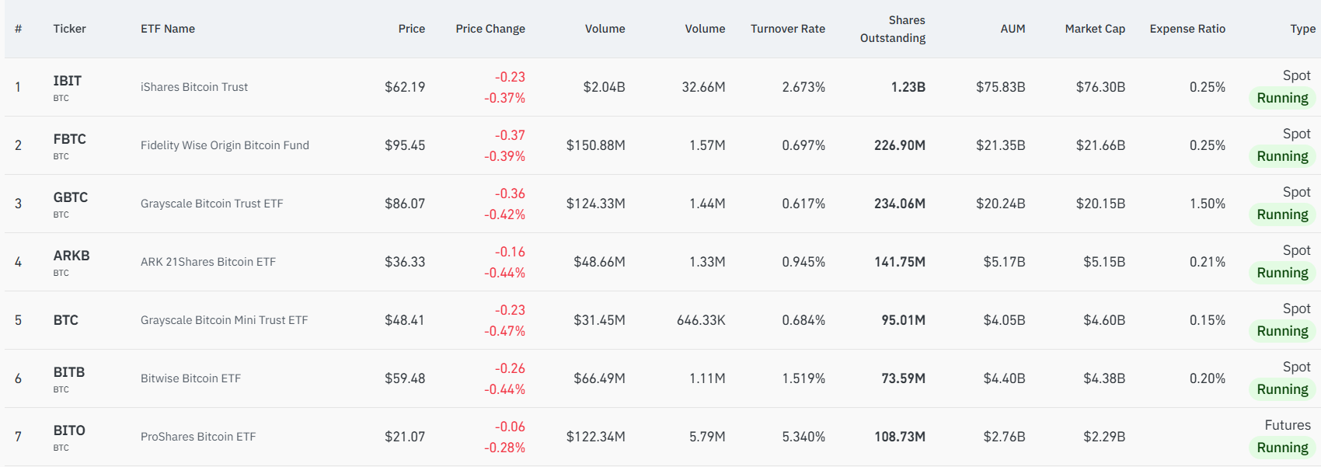The width and height of the screenshot is (1321, 467).
Task: Open ProShares Bitcoin ETF
Action: (x=198, y=437)
